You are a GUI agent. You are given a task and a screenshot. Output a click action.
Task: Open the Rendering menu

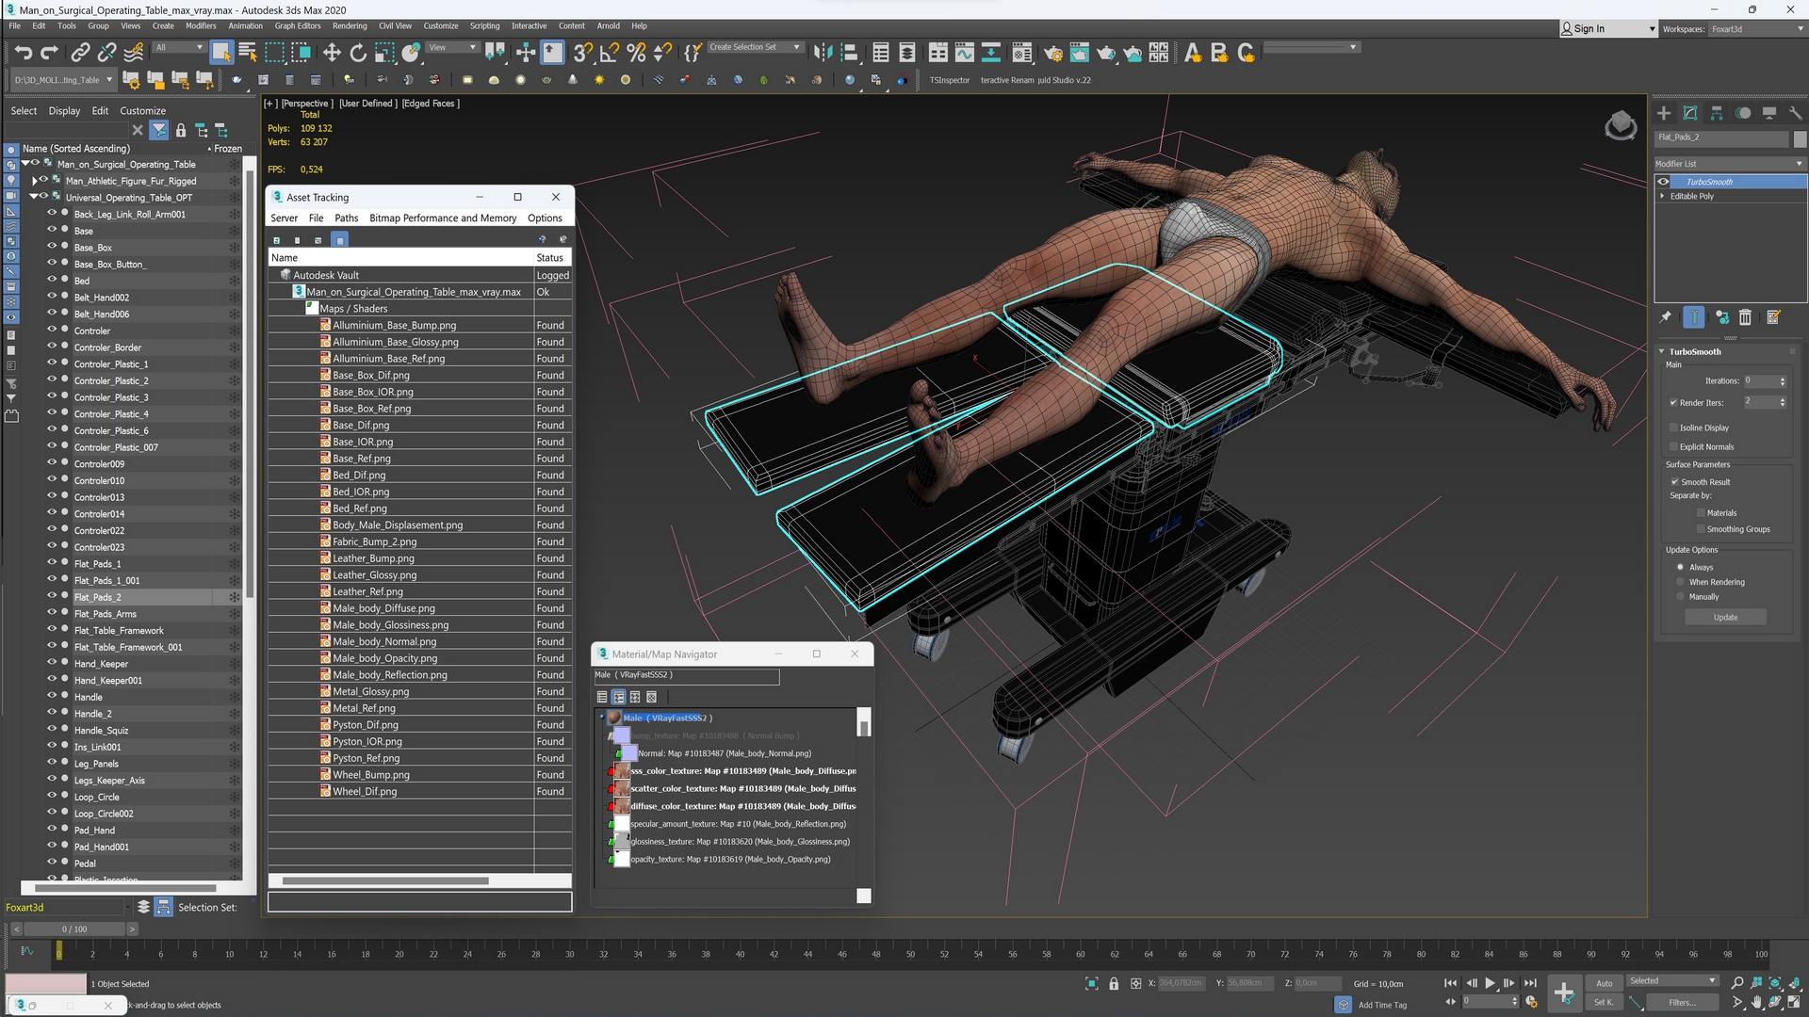tap(350, 26)
